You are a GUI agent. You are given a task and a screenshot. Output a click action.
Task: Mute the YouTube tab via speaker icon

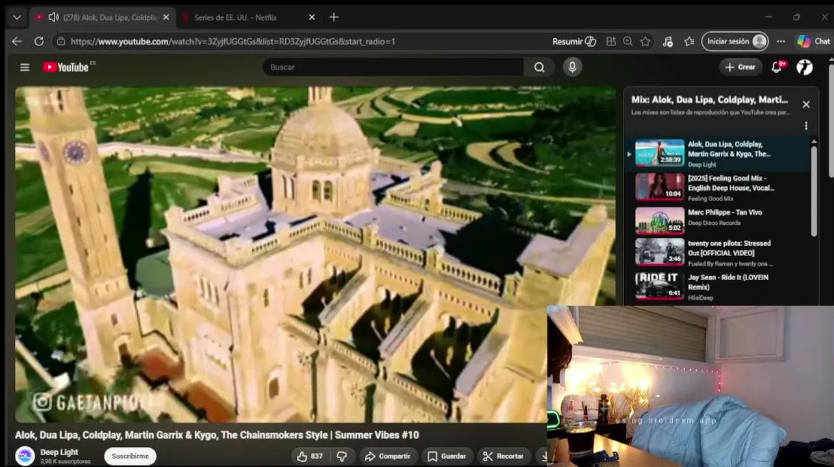[x=53, y=18]
